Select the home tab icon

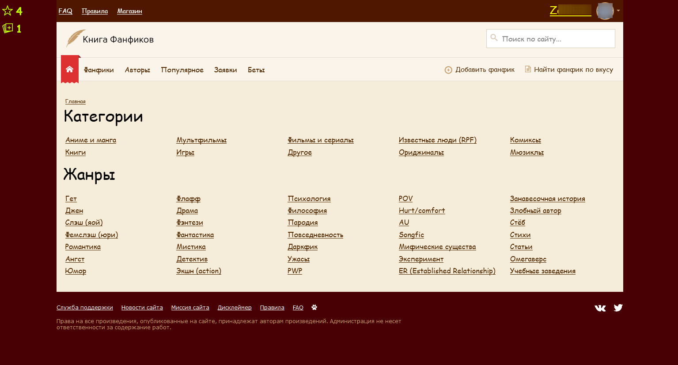click(69, 69)
